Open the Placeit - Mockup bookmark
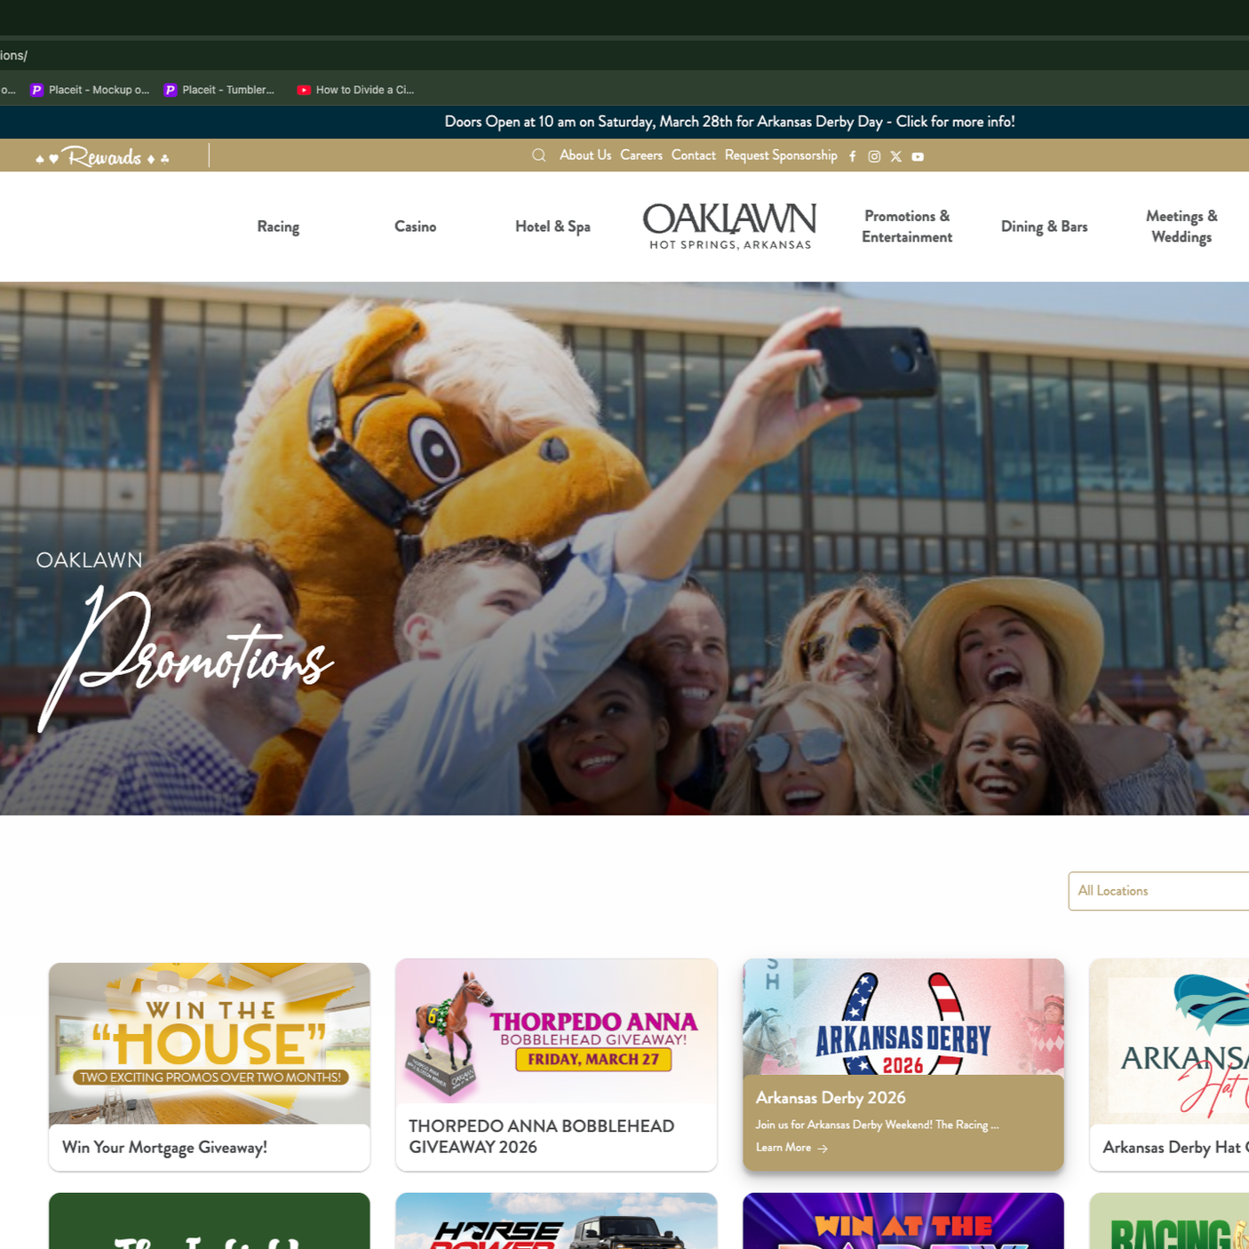The width and height of the screenshot is (1249, 1249). pos(90,90)
